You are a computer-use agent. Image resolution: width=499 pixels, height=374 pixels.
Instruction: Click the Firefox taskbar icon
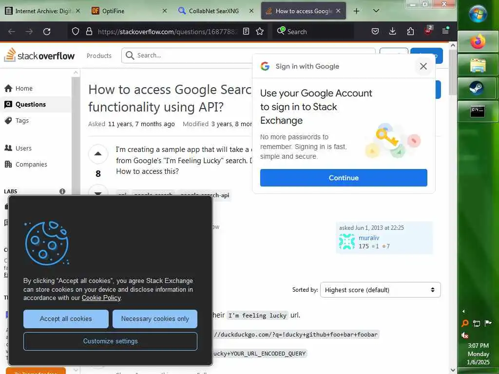click(478, 42)
